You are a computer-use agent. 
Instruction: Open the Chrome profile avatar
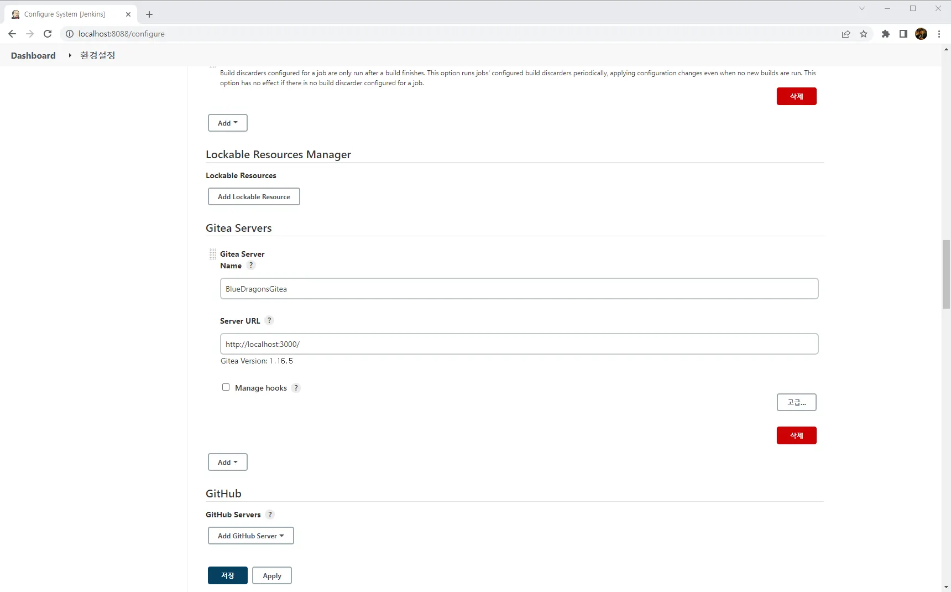(x=921, y=34)
